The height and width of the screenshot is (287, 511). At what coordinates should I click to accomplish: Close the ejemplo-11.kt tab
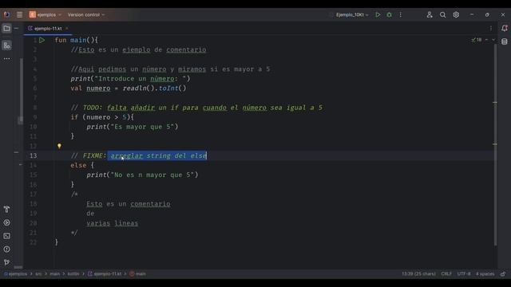[x=67, y=29]
